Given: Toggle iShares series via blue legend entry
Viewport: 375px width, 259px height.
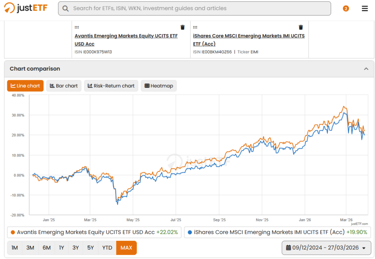Looking at the screenshot, I should coord(278,232).
